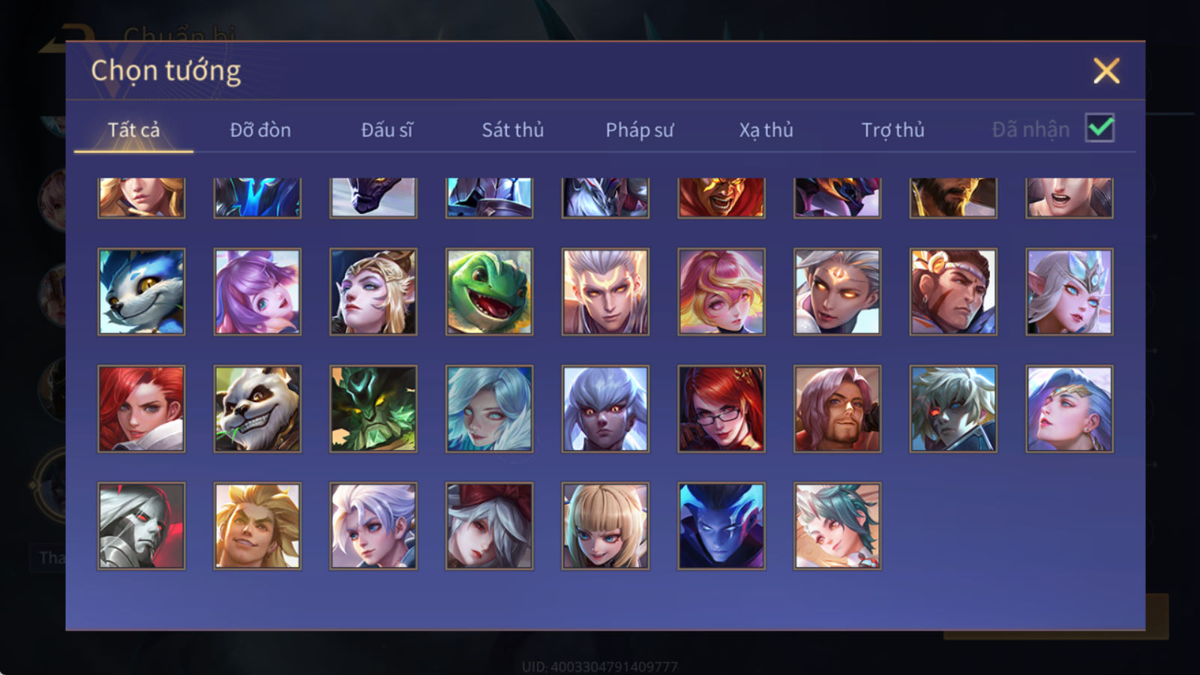Screen dimensions: 1200x675
Task: Pick the blonde girl with bangs hero
Action: point(605,526)
